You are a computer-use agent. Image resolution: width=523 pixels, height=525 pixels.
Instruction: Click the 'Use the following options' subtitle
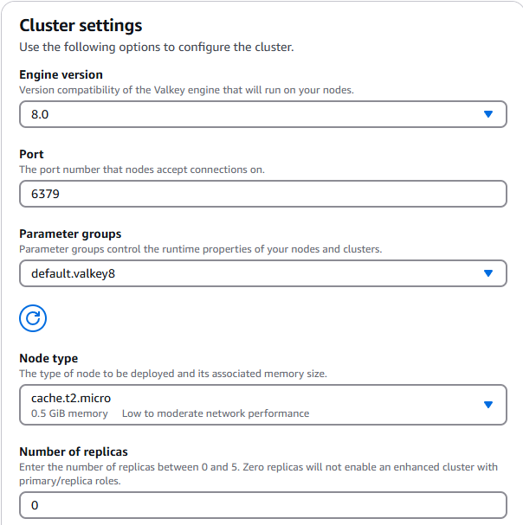[x=156, y=47]
